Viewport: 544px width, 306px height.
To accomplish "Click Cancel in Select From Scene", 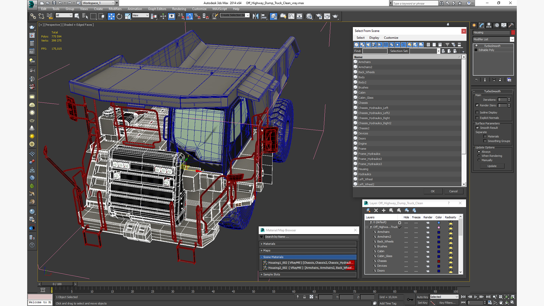I will click(x=453, y=191).
